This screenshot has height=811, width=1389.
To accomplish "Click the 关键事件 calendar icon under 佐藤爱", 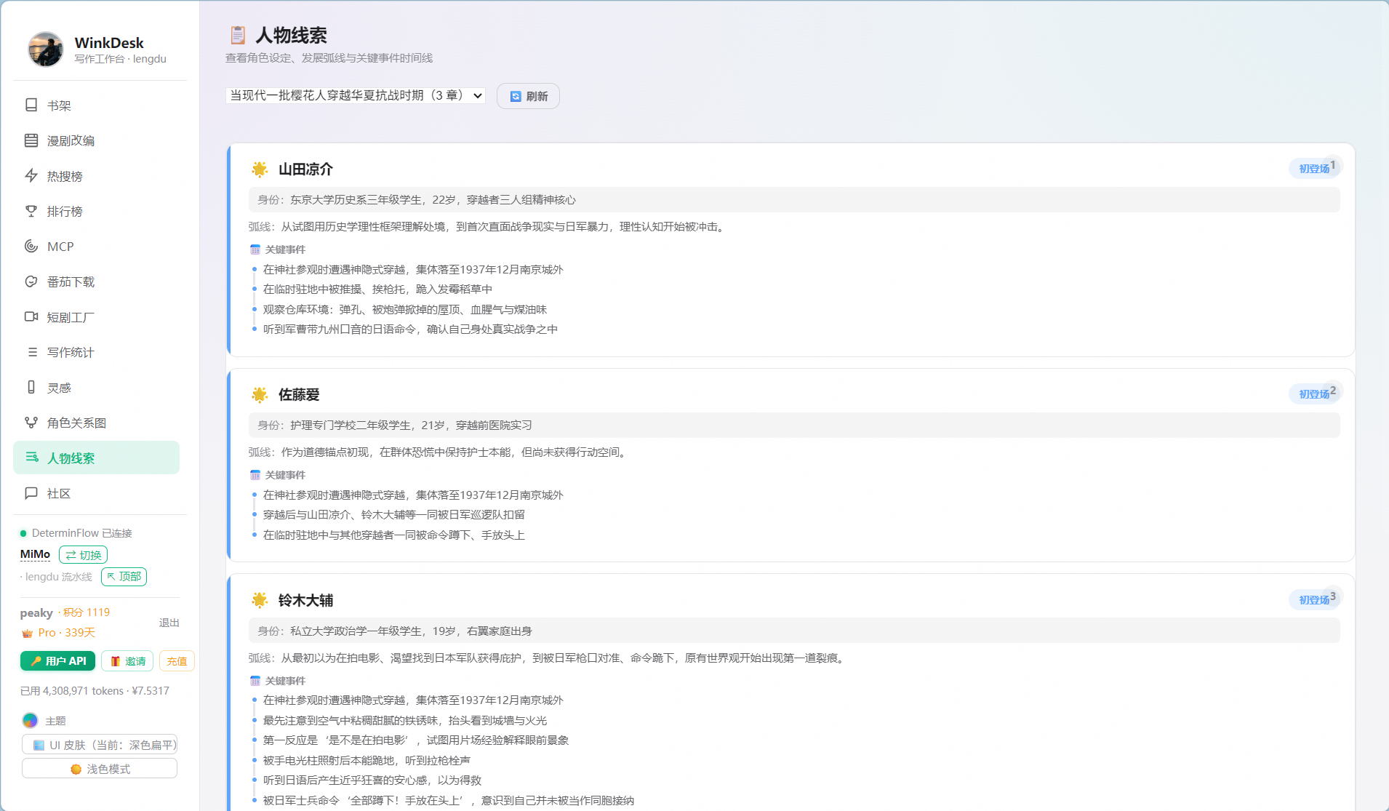I will tap(255, 475).
